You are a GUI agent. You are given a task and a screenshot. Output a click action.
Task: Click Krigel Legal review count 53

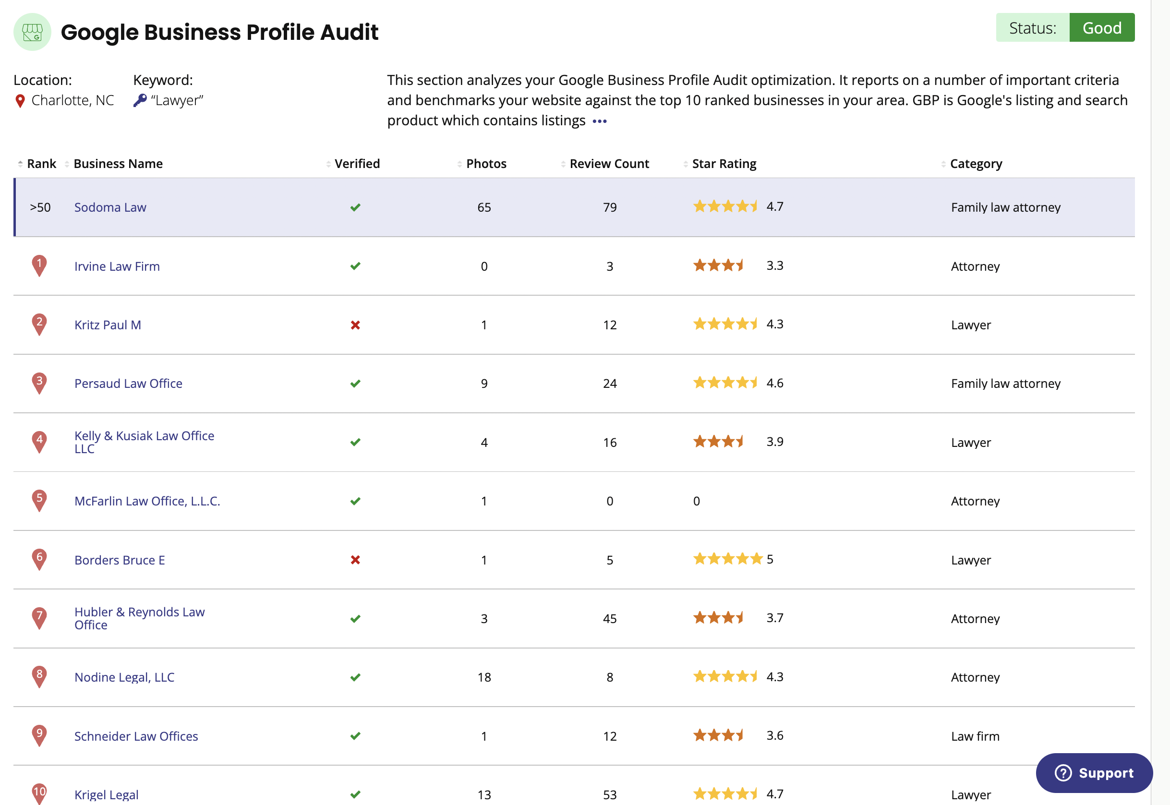click(610, 794)
